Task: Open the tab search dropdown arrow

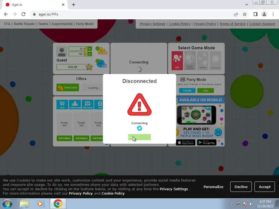Action: (246, 5)
